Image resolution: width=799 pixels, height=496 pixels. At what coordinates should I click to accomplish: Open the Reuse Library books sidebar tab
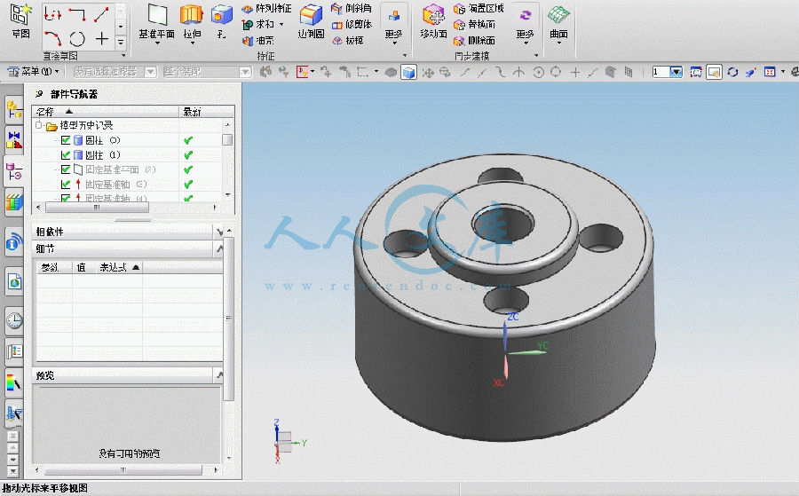13,203
